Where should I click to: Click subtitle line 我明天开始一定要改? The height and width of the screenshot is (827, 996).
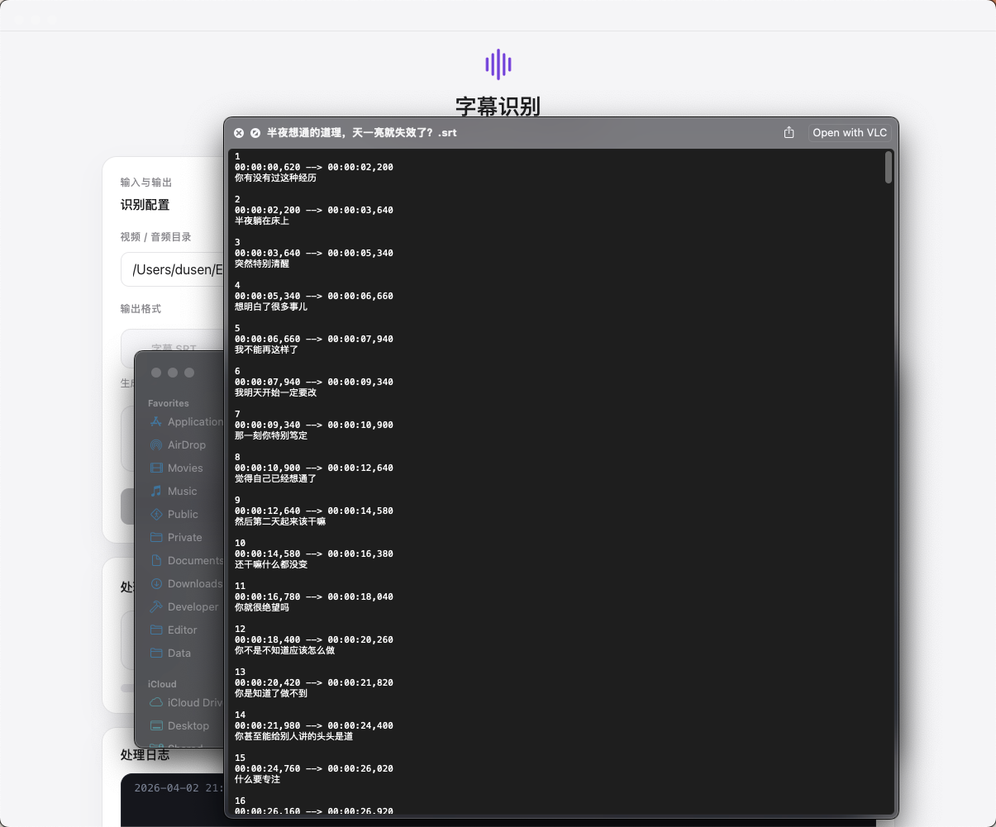(x=275, y=392)
